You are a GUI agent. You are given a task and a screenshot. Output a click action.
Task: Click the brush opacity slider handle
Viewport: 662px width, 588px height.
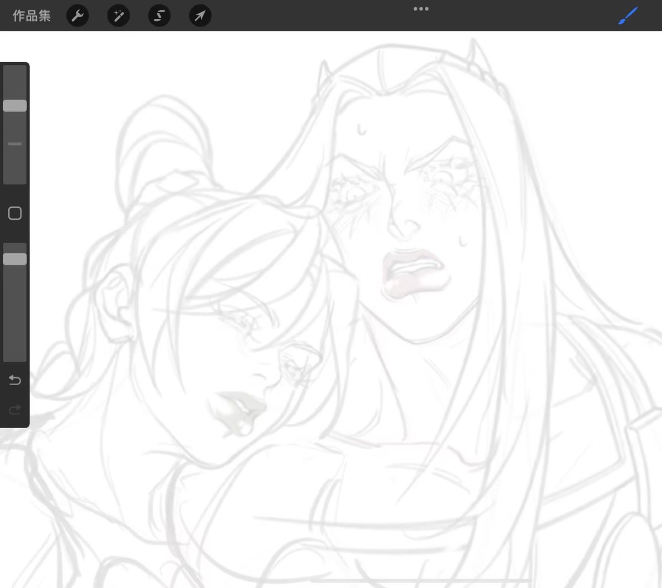[x=15, y=259]
